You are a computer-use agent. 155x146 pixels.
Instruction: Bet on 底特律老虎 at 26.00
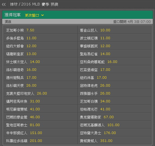coord(114,85)
